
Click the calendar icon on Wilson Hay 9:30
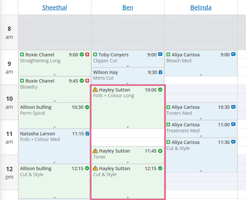point(161,72)
